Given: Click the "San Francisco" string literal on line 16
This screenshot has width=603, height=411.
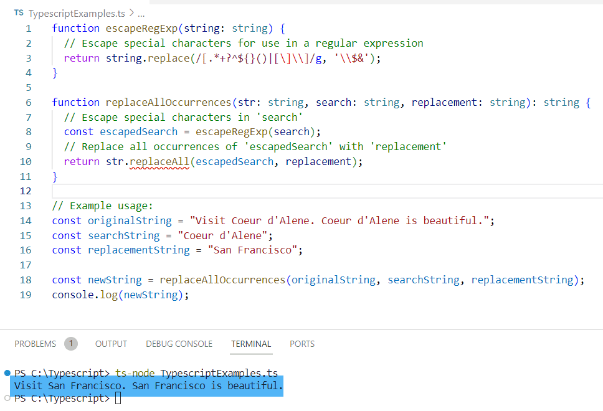Looking at the screenshot, I should 253,250.
